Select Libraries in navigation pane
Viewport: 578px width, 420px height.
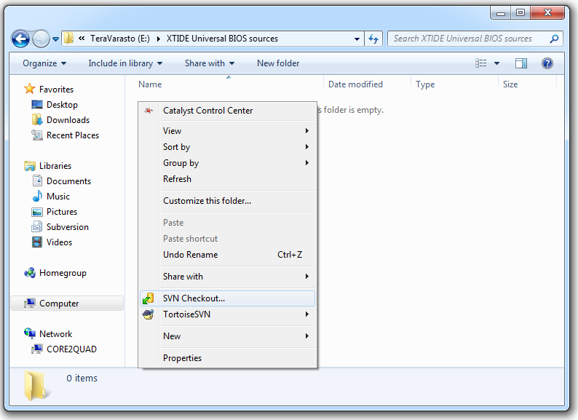click(55, 166)
